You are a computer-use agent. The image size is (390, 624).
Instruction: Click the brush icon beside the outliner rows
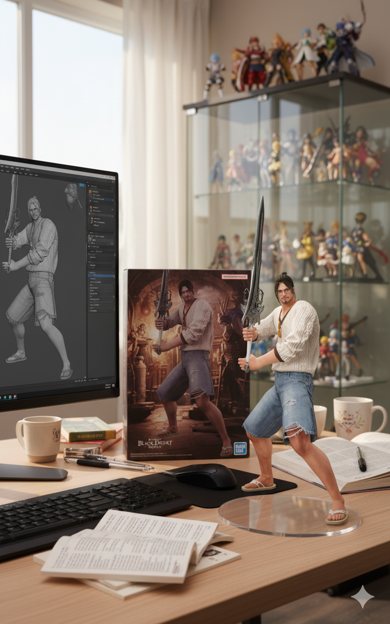90,200
